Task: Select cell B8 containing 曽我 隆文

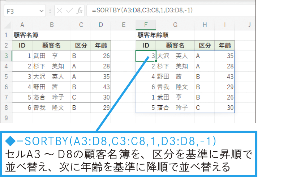Action: (51, 108)
